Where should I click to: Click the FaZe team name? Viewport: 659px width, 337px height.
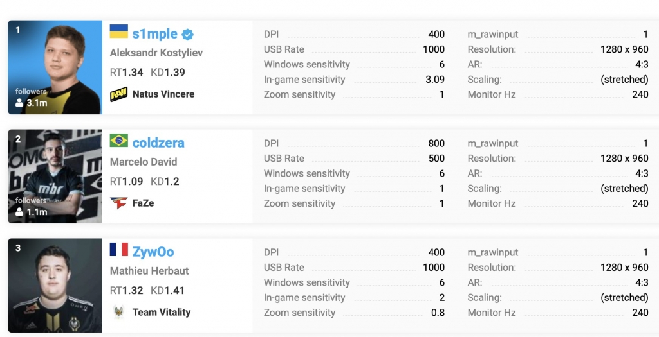click(143, 203)
